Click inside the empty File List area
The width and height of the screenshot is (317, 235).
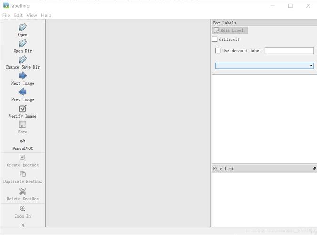click(x=264, y=200)
